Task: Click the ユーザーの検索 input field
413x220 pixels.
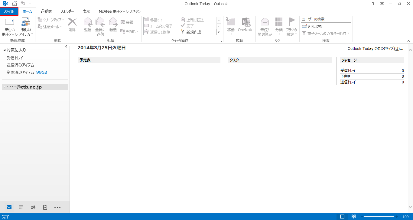Action: 326,19
